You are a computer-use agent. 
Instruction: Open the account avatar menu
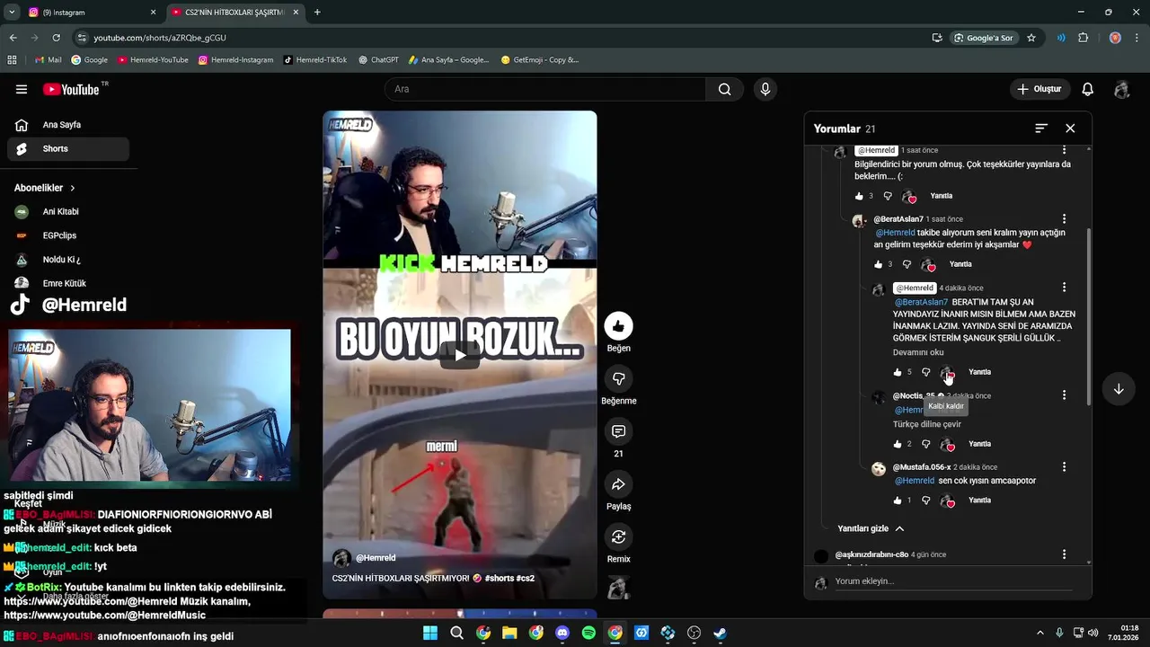pos(1121,89)
